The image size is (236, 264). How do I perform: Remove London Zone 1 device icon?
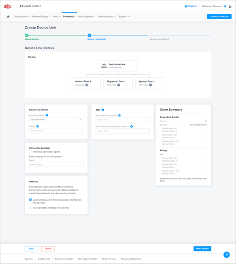point(87,85)
